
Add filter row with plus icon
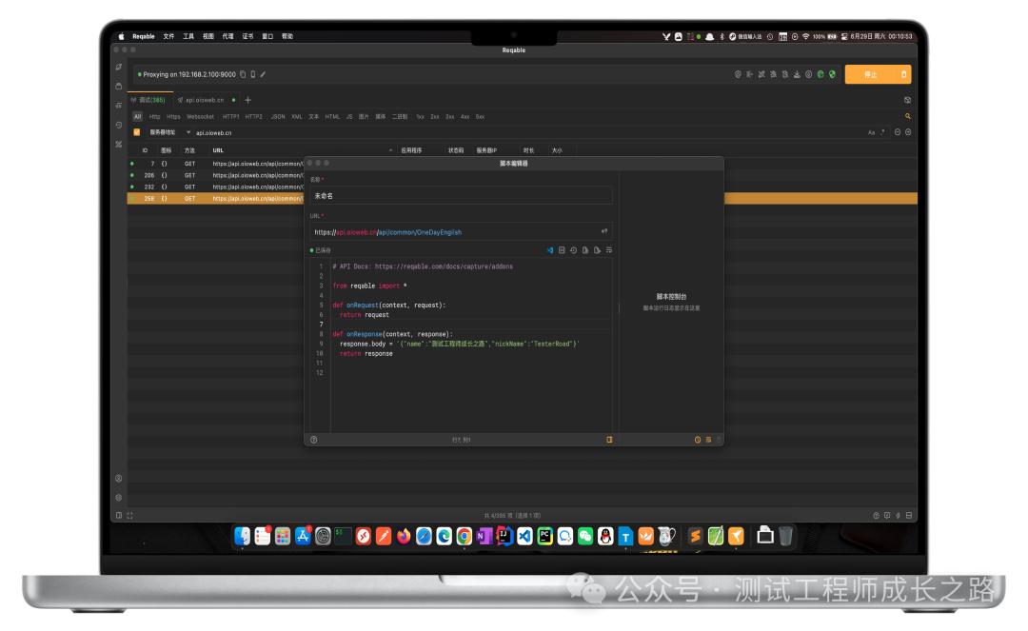click(908, 132)
